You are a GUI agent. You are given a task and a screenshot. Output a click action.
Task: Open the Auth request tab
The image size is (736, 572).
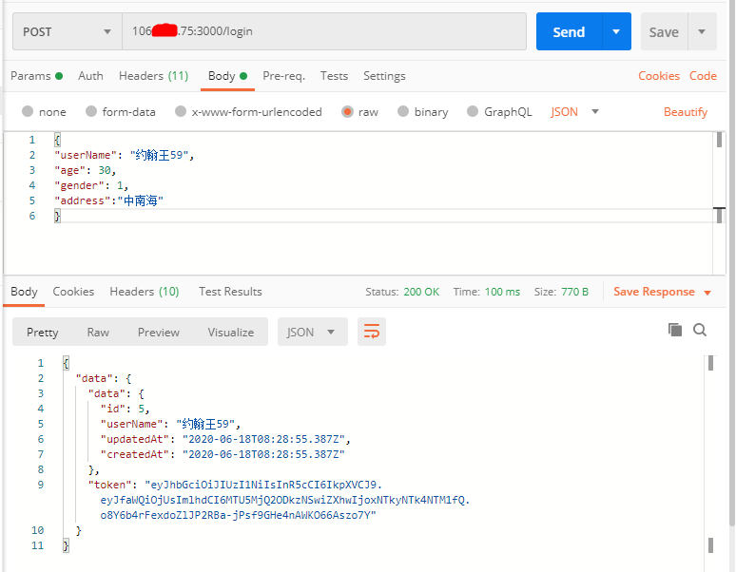click(90, 76)
